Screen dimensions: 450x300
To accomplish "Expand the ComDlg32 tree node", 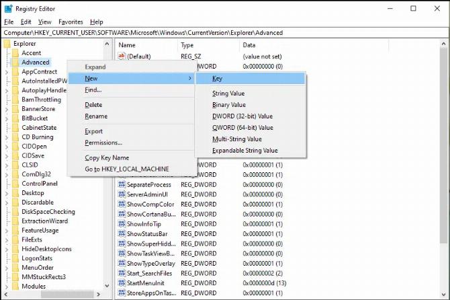I will click(x=7, y=174).
